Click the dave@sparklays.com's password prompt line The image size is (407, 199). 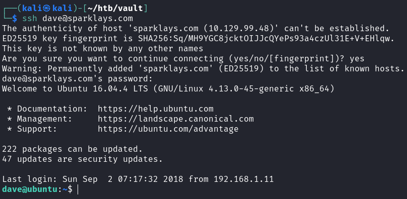(78, 79)
